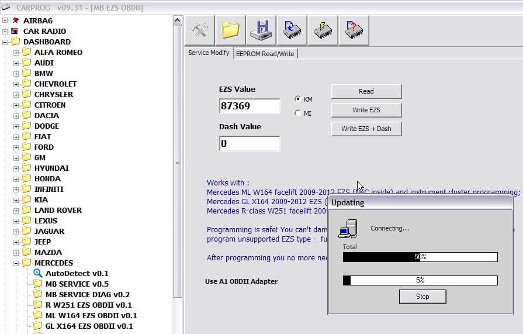Select the KIA tree item
This screenshot has height=334, width=523.
(41, 199)
